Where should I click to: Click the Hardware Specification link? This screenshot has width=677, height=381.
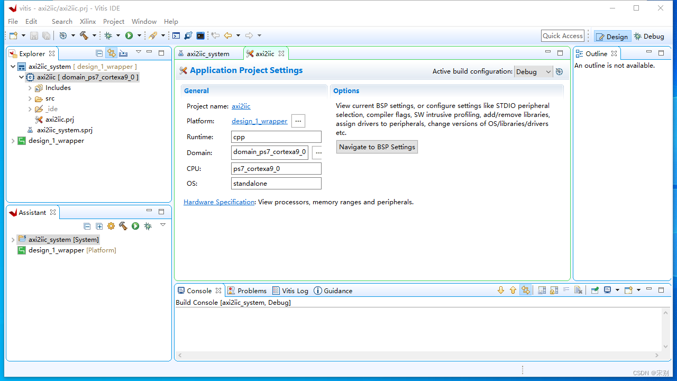[x=219, y=202]
